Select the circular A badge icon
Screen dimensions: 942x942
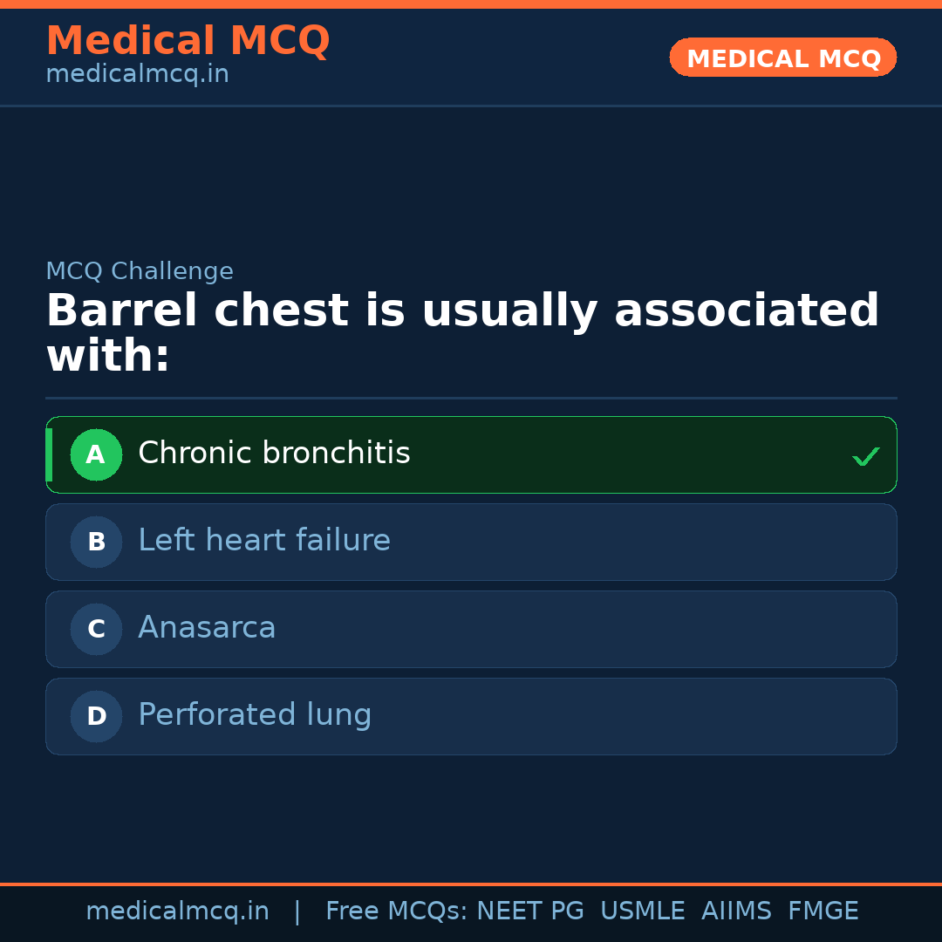96,454
